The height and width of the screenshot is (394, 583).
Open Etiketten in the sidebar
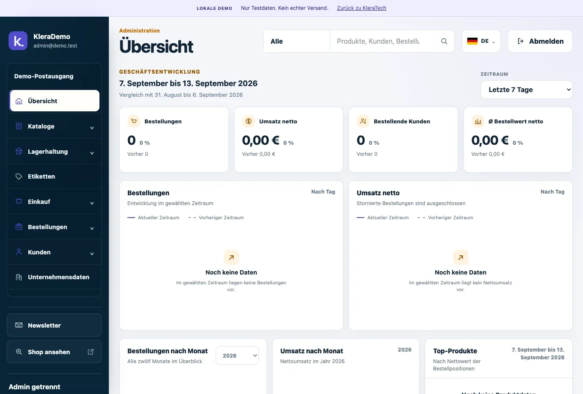54,176
